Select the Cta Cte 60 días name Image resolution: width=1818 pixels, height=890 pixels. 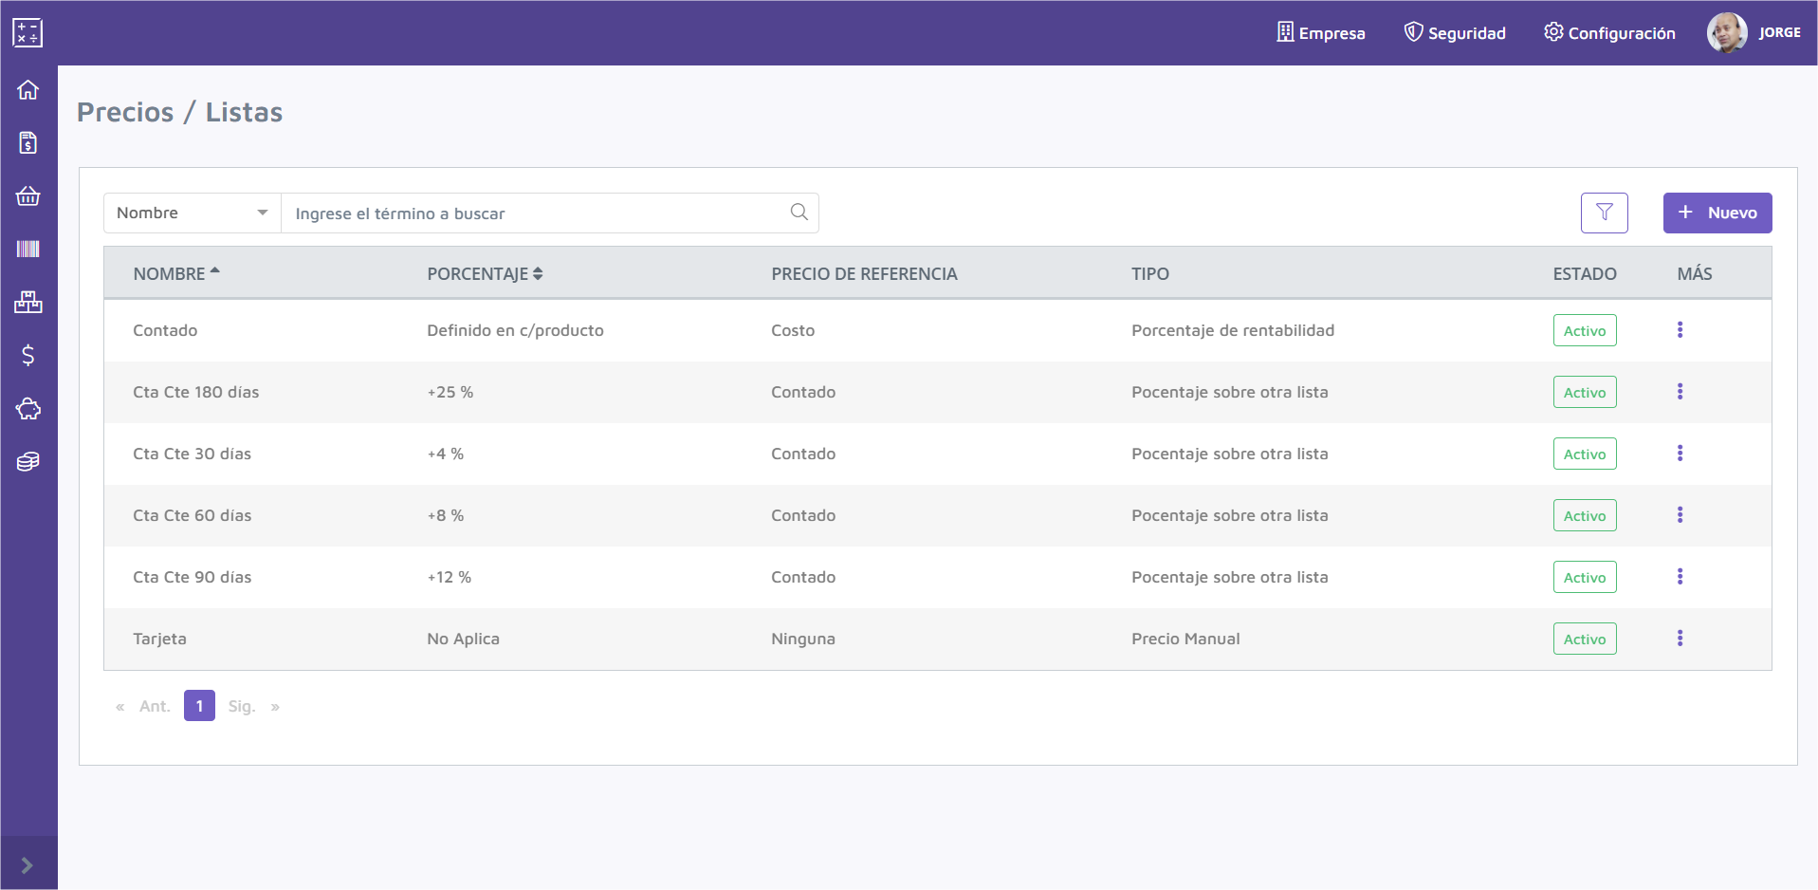(x=192, y=515)
